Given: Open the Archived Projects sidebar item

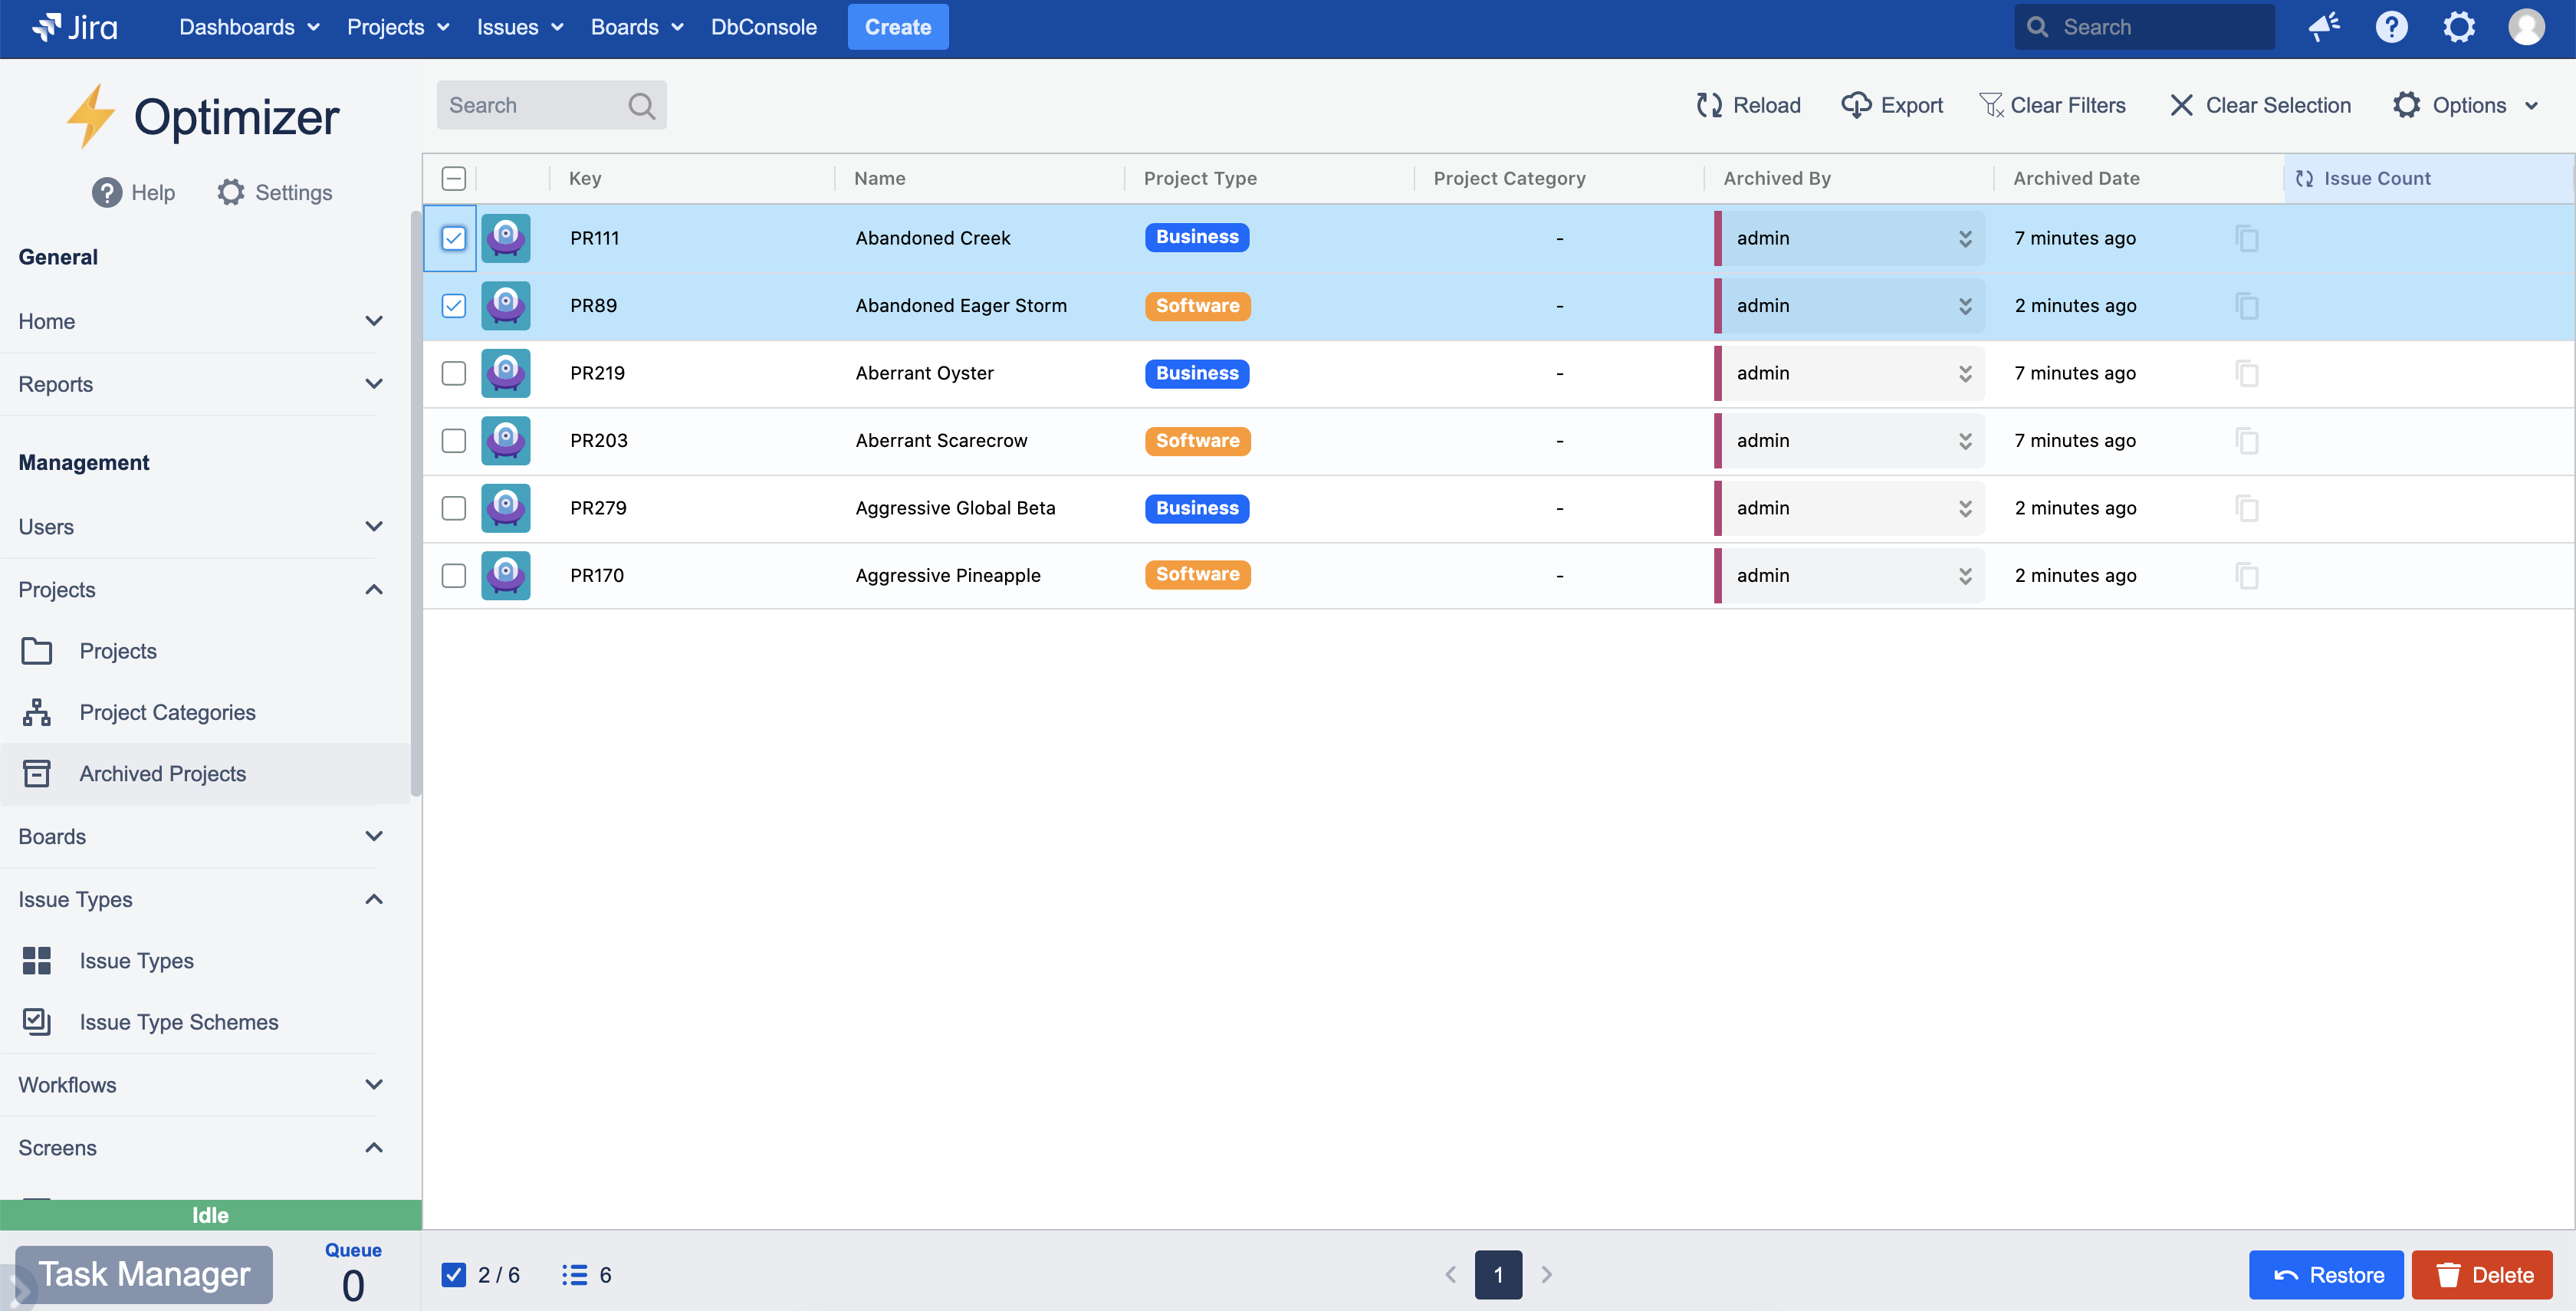Looking at the screenshot, I should [x=162, y=773].
